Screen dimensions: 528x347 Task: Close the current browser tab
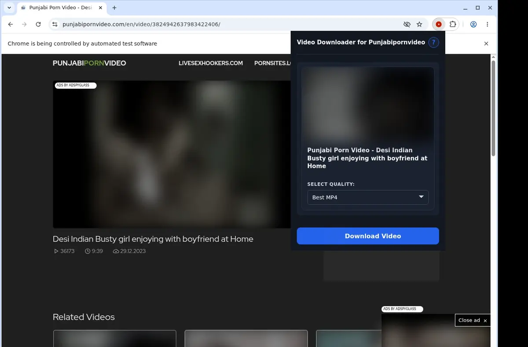click(x=100, y=8)
